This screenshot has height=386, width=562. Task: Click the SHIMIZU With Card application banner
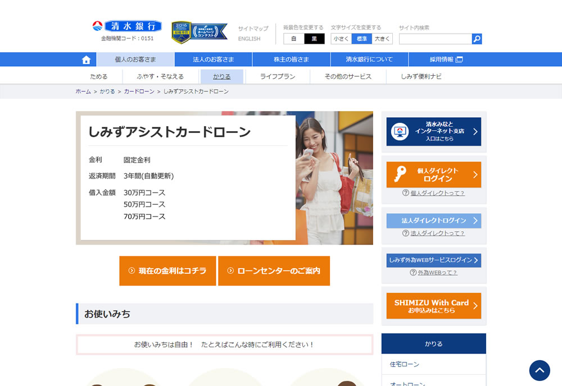[434, 306]
